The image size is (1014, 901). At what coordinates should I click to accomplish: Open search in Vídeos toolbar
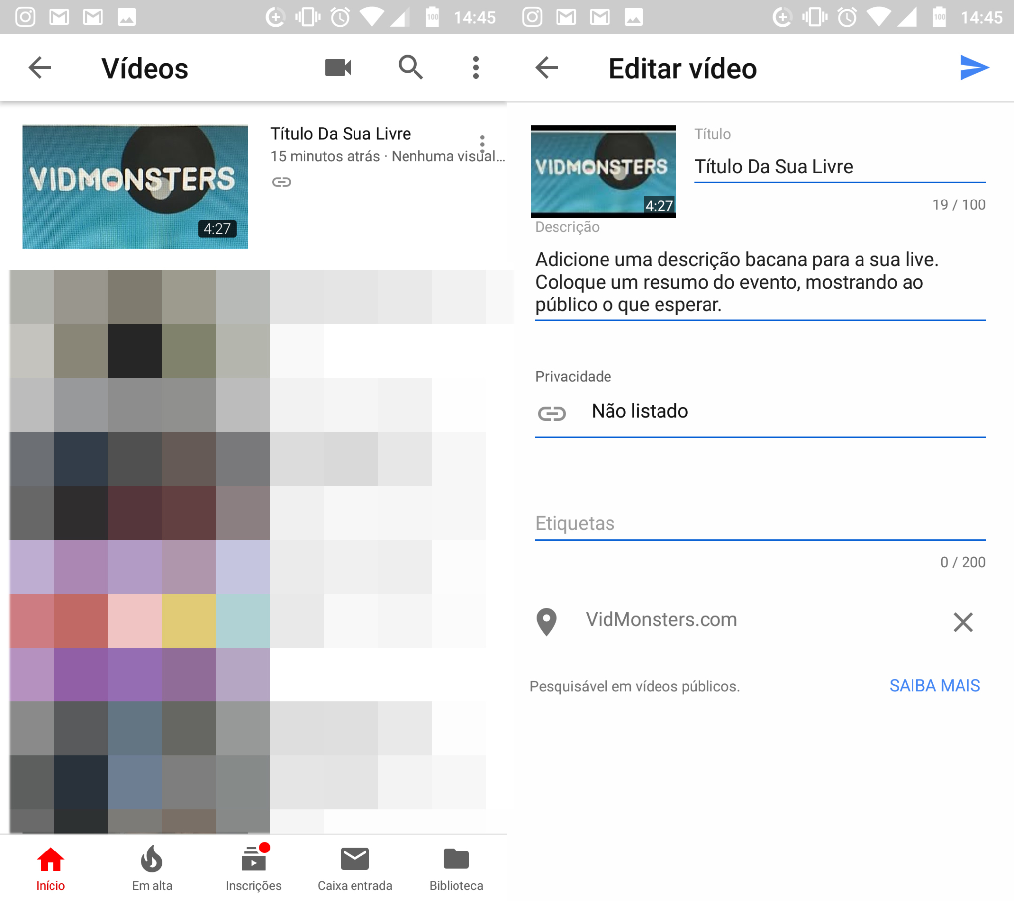(410, 67)
